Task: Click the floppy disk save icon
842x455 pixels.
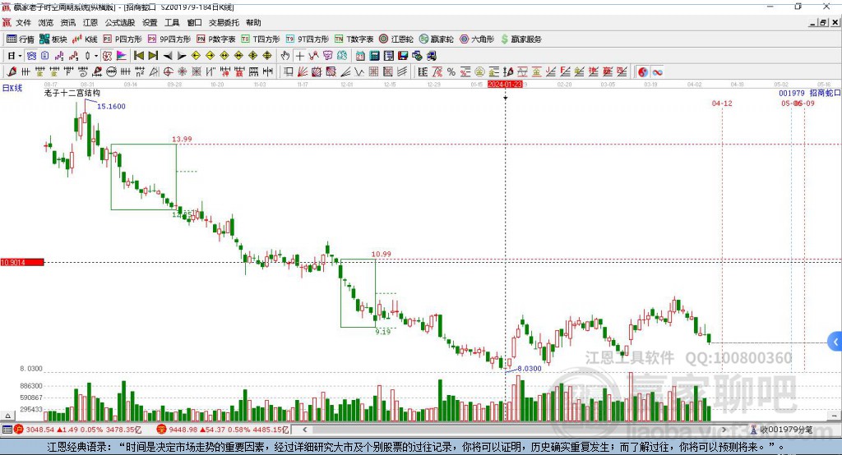Action: point(403,56)
